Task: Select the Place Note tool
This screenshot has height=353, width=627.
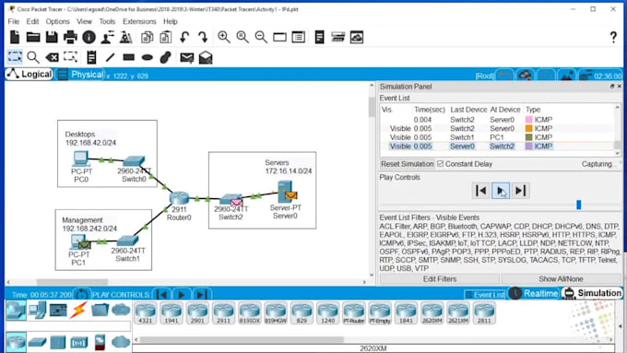Action: [x=91, y=57]
